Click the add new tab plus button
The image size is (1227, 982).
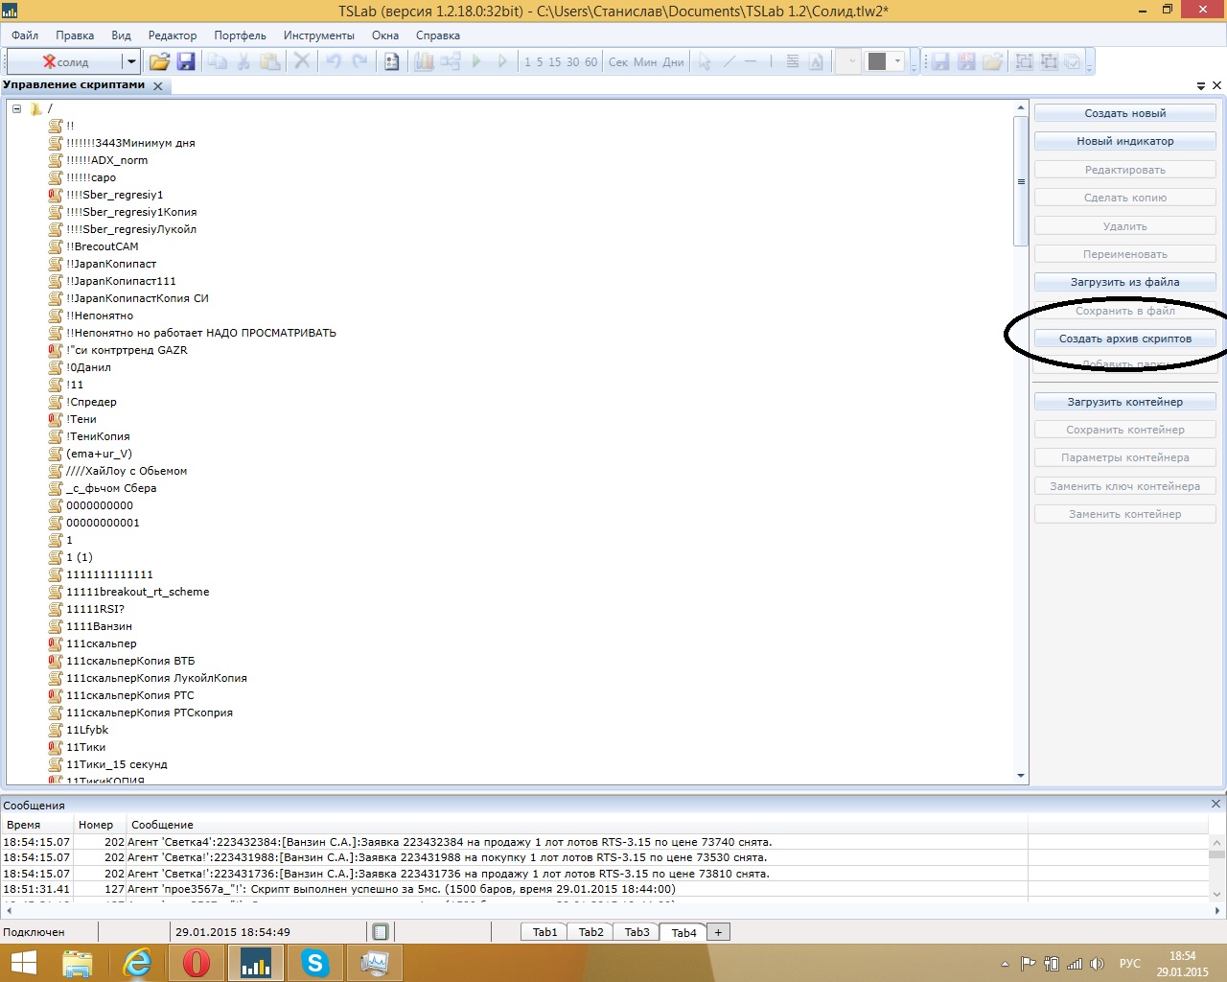click(x=718, y=932)
